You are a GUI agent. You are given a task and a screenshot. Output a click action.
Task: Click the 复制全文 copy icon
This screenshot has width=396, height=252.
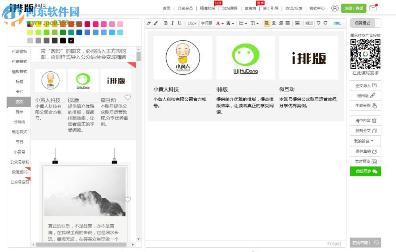pyautogui.click(x=375, y=131)
